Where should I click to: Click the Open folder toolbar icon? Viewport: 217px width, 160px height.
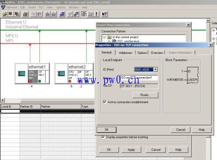(5, 14)
